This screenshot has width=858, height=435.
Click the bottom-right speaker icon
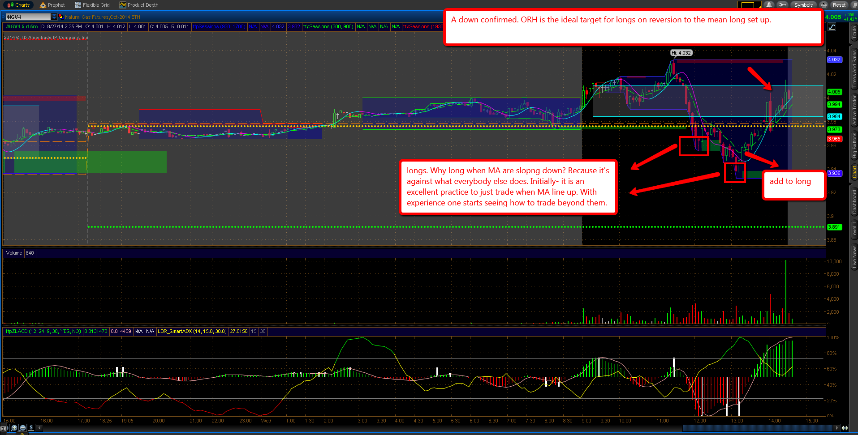point(845,428)
